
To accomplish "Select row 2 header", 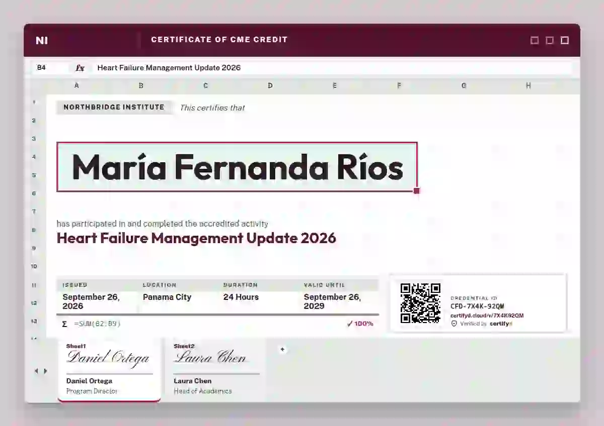I will click(x=34, y=121).
